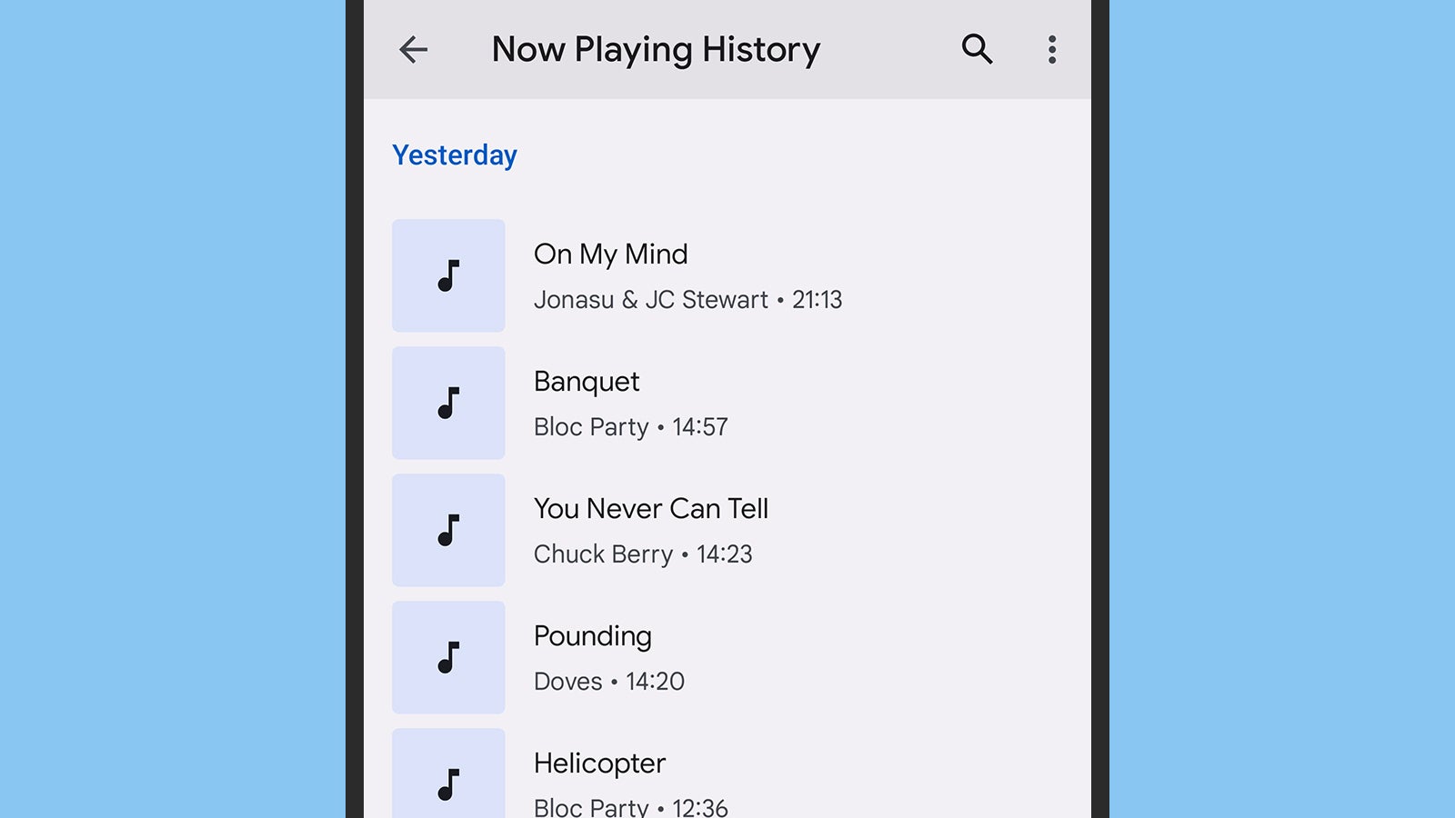Open You Never Can Tell by Chuck Berry
Screen dimensions: 1455x818
651,509
